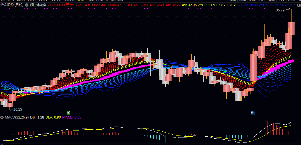Open the 彩柱缚龙索 indicator dropdown arrow
Screen dimensions: 301x145
point(27,5)
